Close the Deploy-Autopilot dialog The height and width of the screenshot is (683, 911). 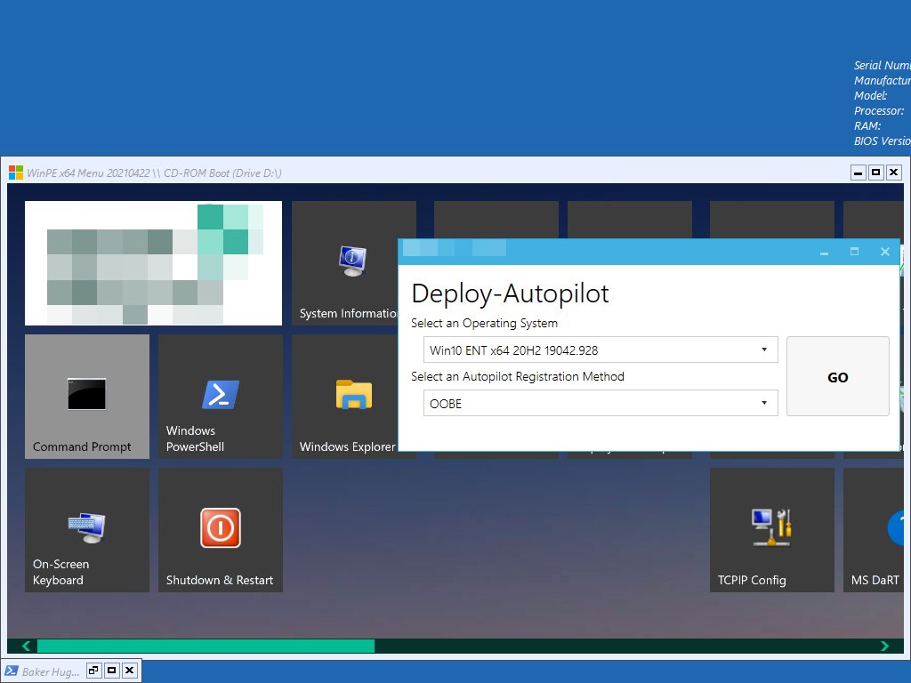point(885,252)
